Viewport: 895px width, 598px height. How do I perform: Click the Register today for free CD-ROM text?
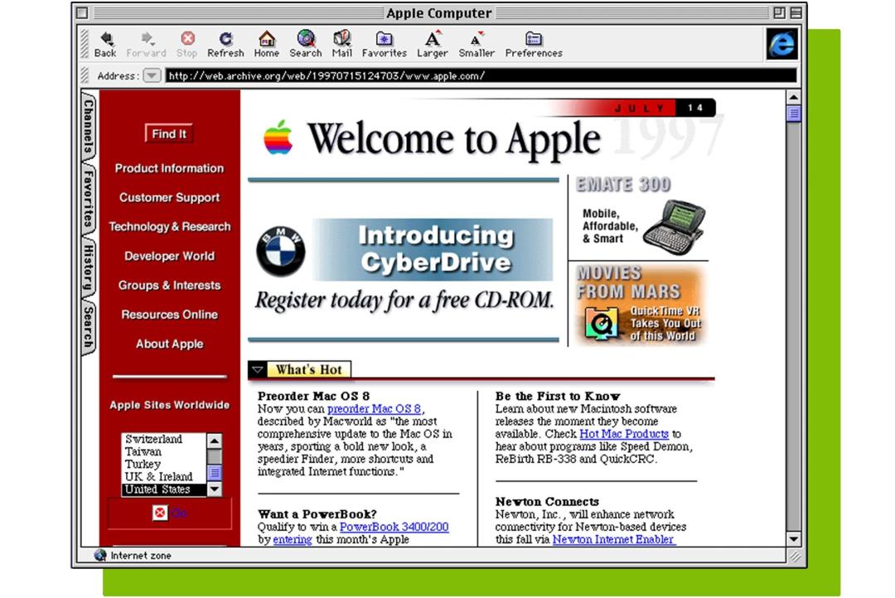[x=404, y=301]
